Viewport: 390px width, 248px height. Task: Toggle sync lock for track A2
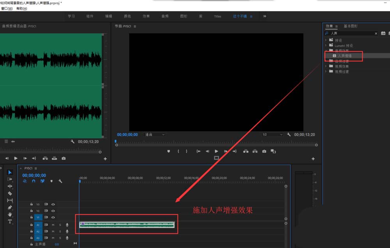coord(46,231)
